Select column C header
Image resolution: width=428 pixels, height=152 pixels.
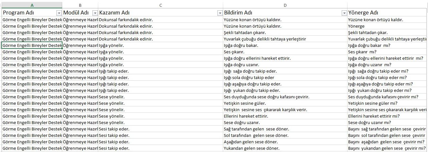pyautogui.click(x=161, y=5)
